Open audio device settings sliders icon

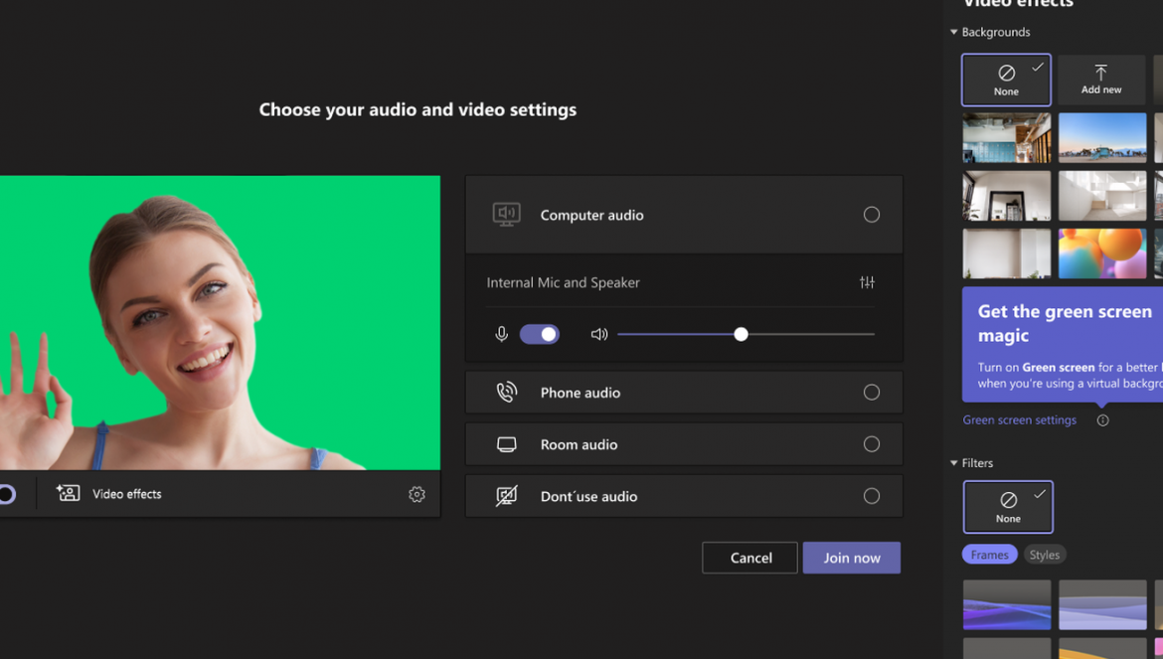(x=867, y=282)
